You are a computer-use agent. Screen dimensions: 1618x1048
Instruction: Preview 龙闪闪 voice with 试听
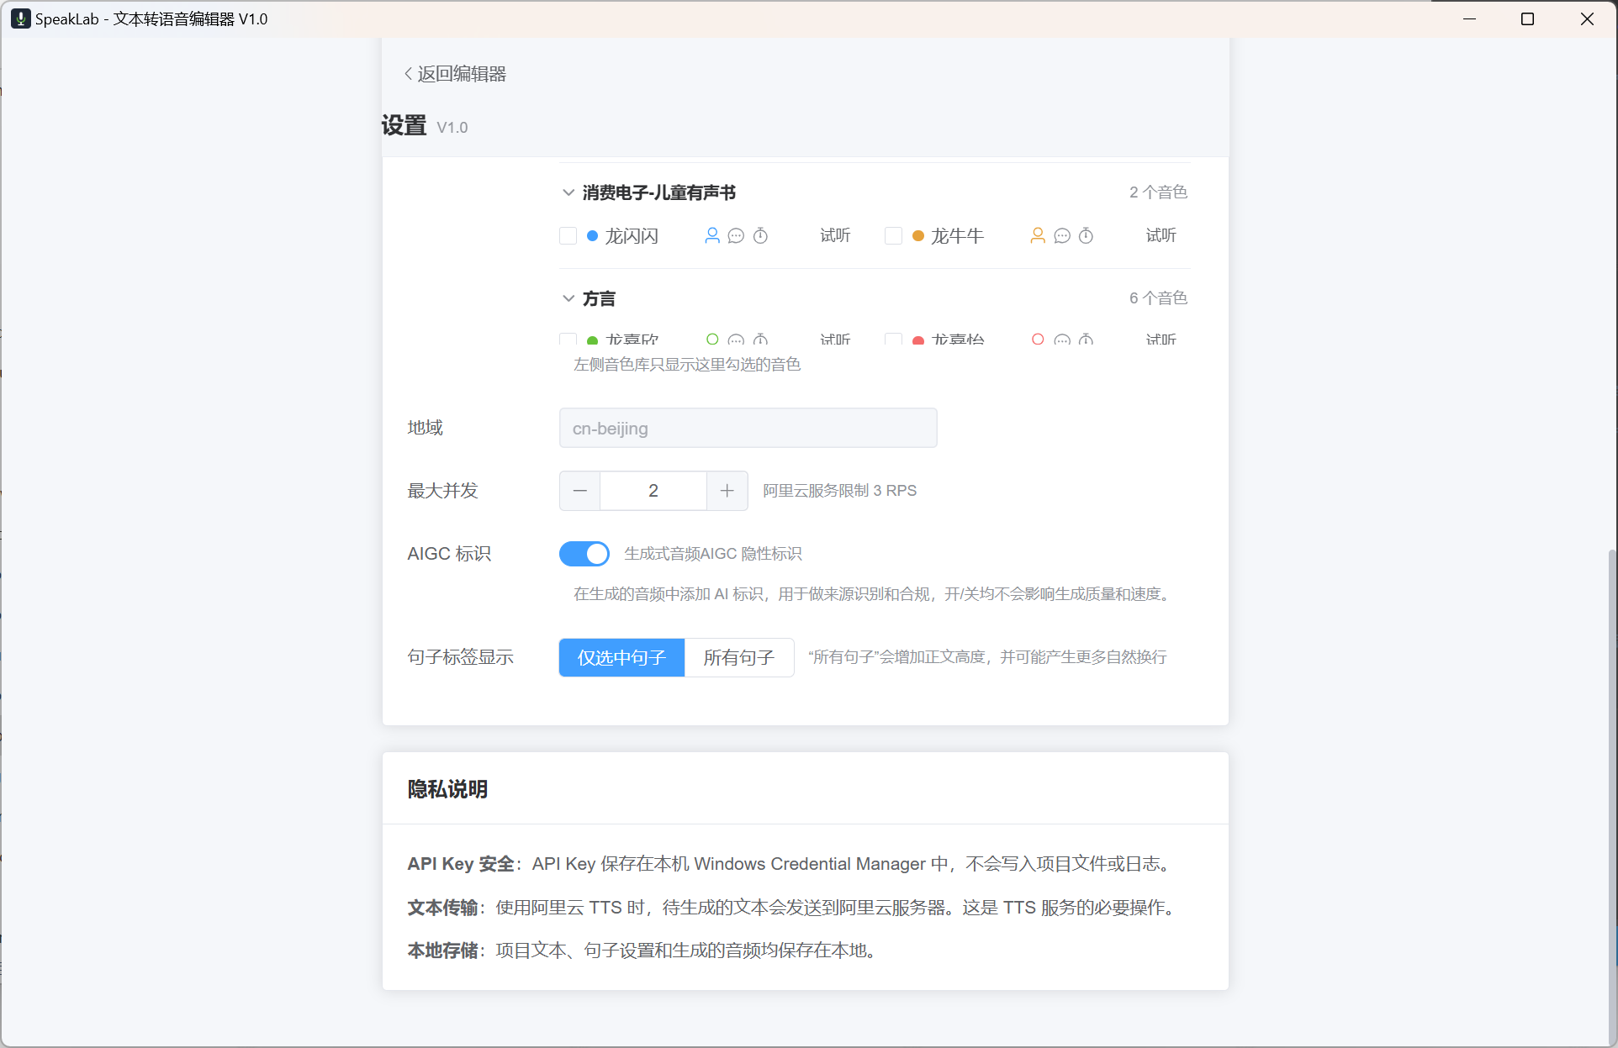(x=835, y=236)
